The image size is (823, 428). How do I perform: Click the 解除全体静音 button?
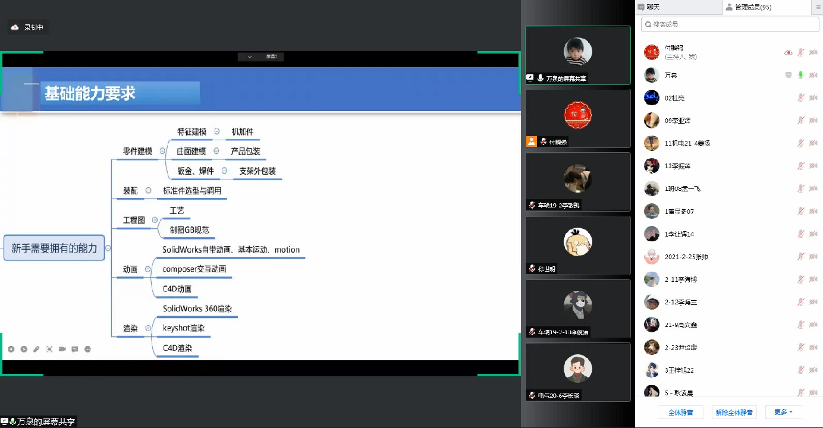734,412
